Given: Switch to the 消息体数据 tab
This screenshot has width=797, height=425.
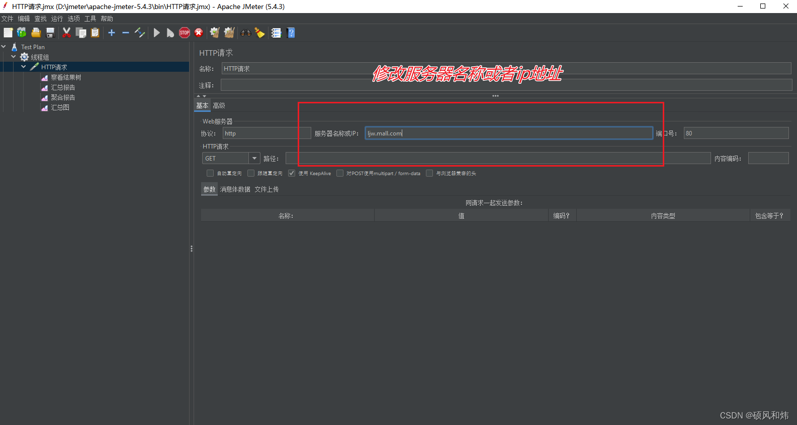Looking at the screenshot, I should point(235,189).
